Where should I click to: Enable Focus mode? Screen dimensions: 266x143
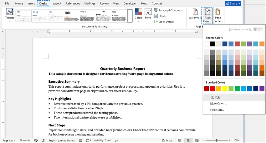(167, 140)
